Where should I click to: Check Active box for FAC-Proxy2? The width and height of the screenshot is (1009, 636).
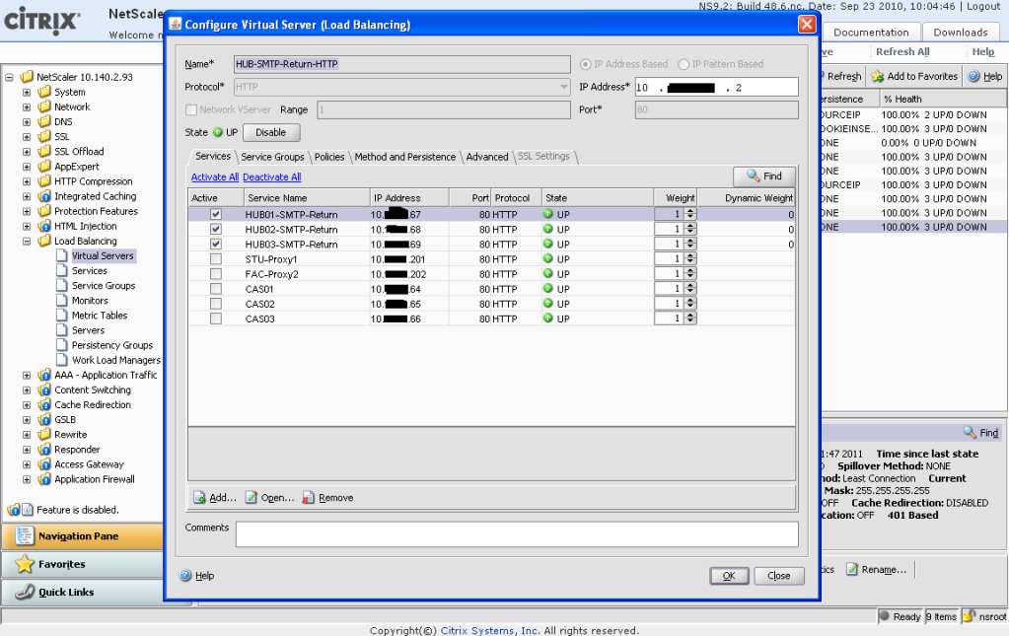216,274
